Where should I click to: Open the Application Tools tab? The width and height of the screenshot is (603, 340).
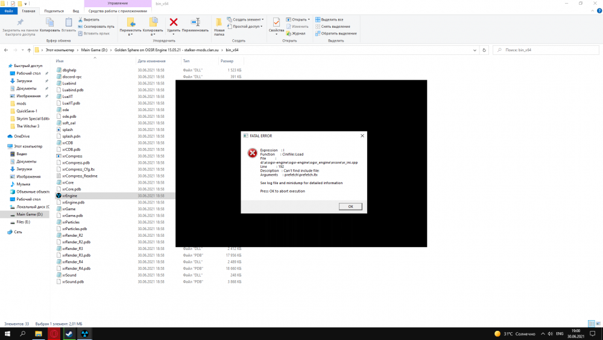(118, 11)
